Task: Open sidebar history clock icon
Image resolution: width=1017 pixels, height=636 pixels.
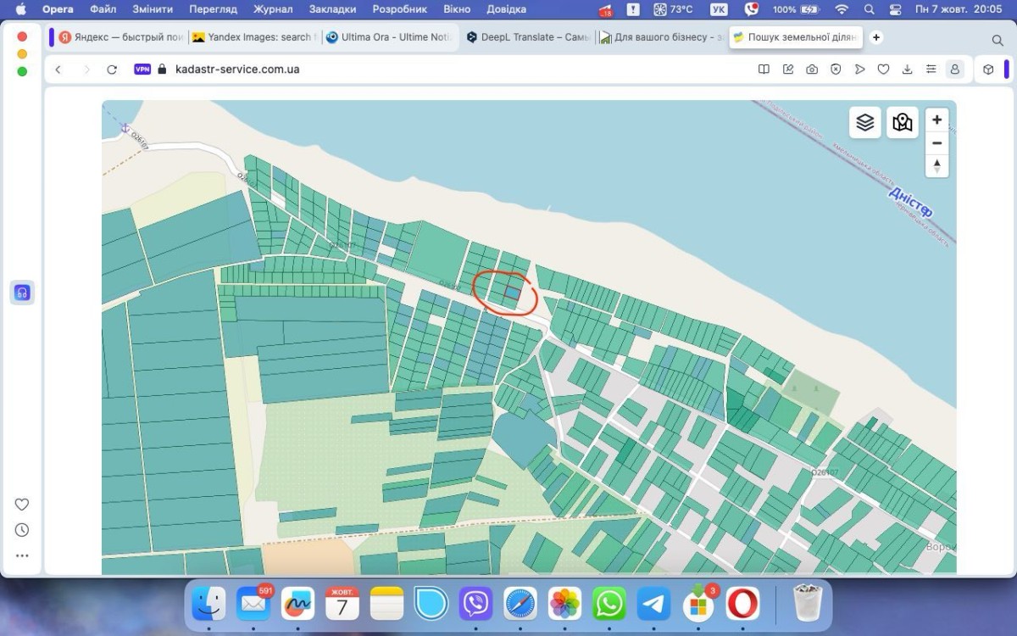Action: coord(22,530)
